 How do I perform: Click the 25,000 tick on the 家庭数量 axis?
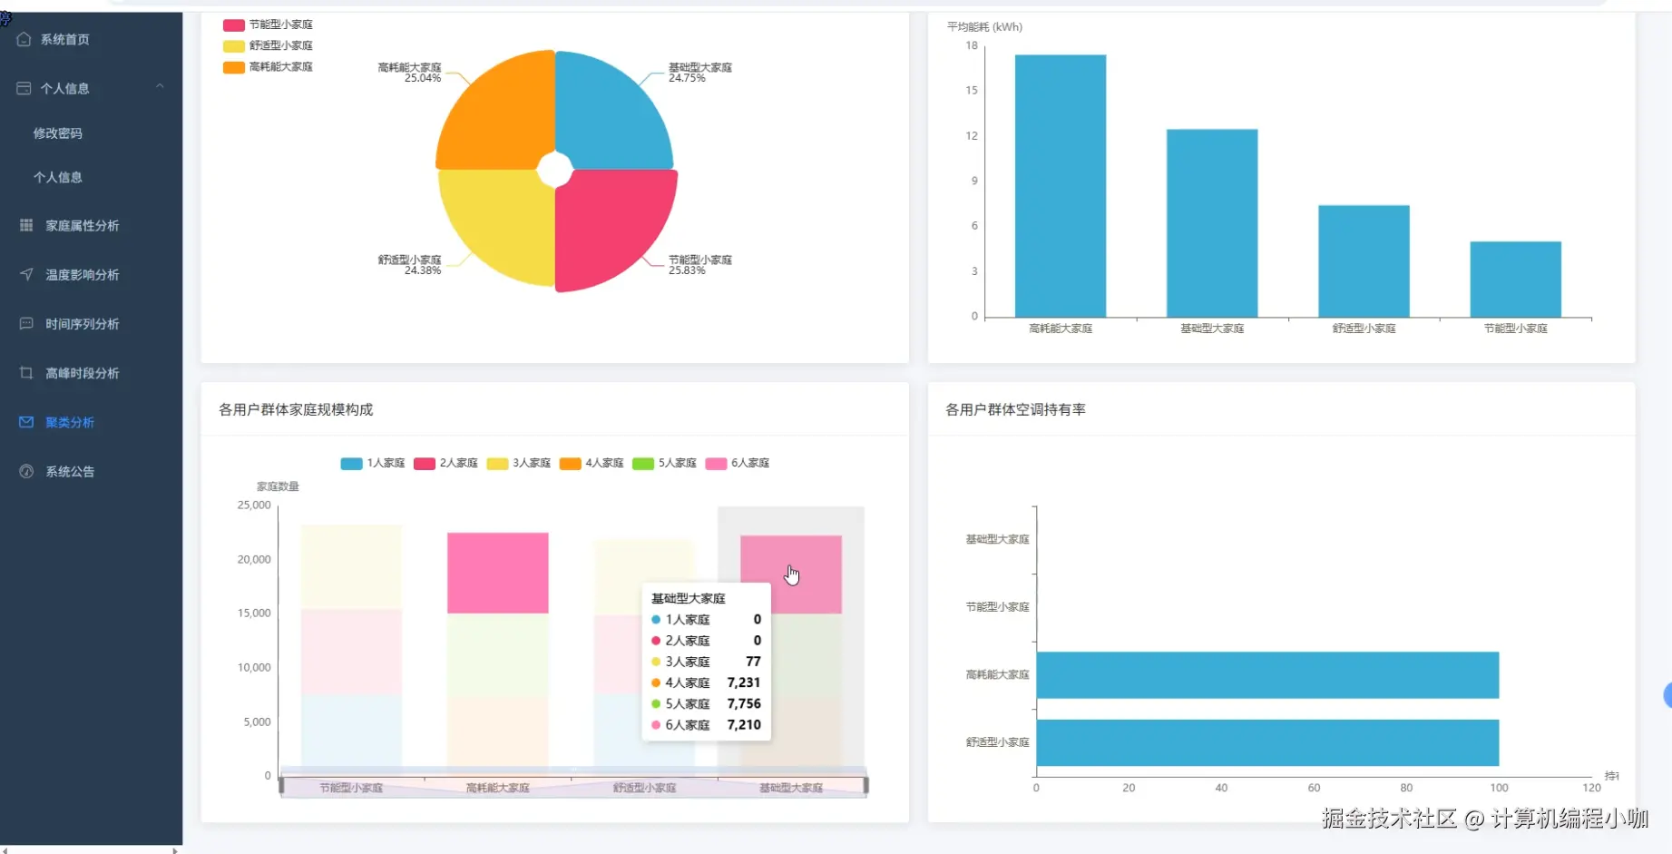[254, 505]
